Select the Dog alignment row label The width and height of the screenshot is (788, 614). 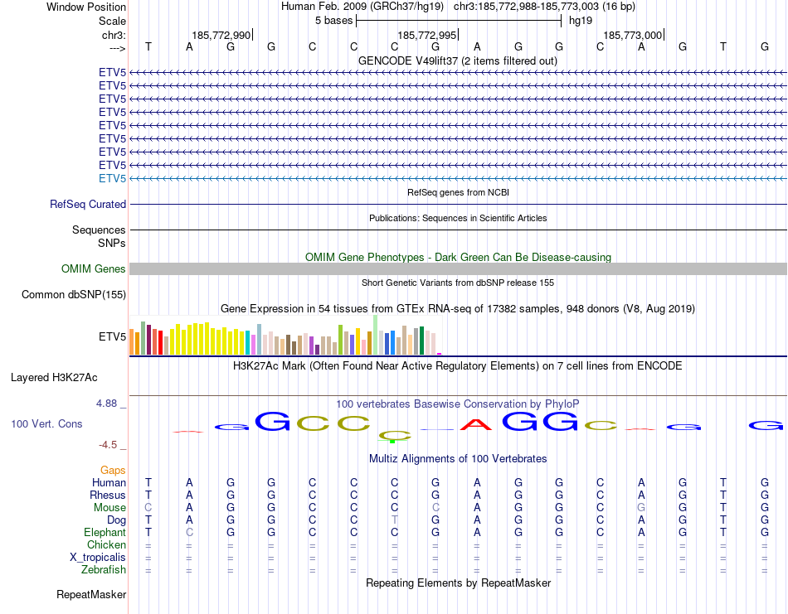point(116,520)
